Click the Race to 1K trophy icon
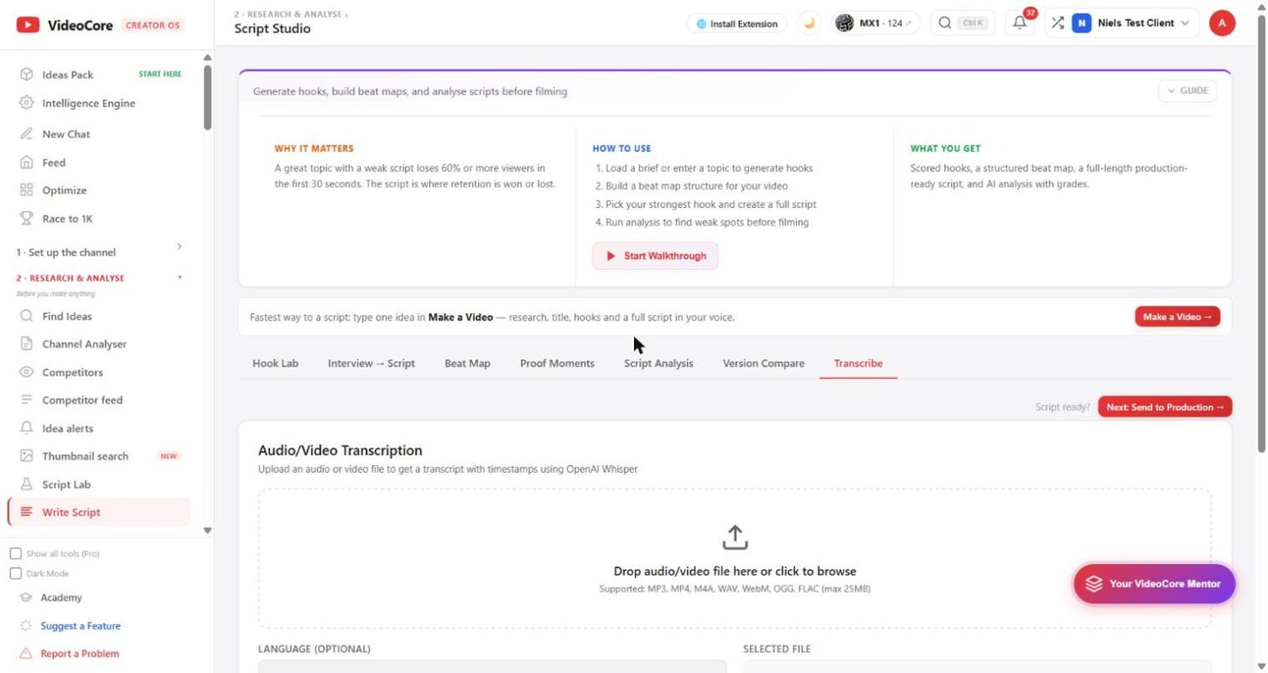The width and height of the screenshot is (1268, 673). click(x=26, y=219)
